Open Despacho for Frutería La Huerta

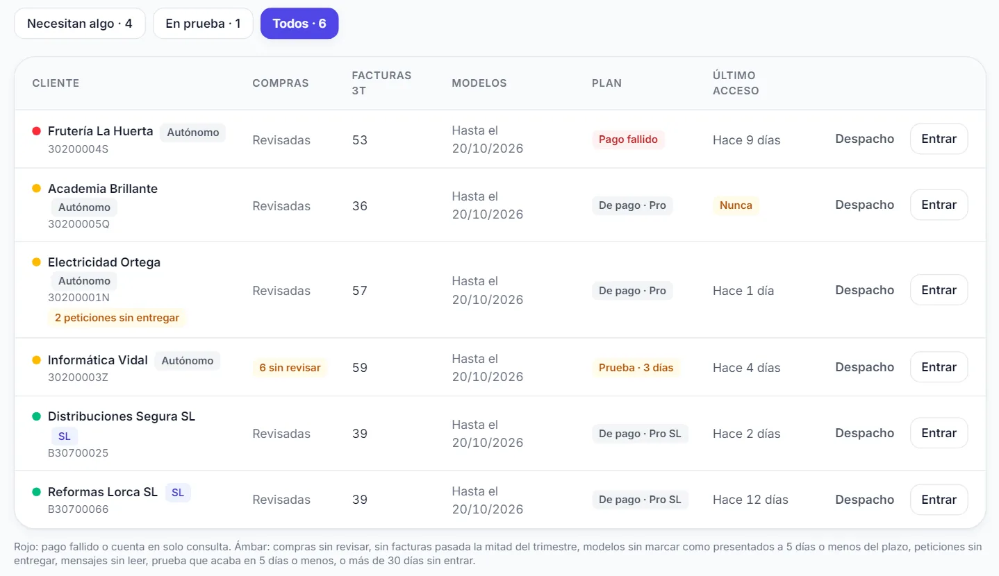864,139
